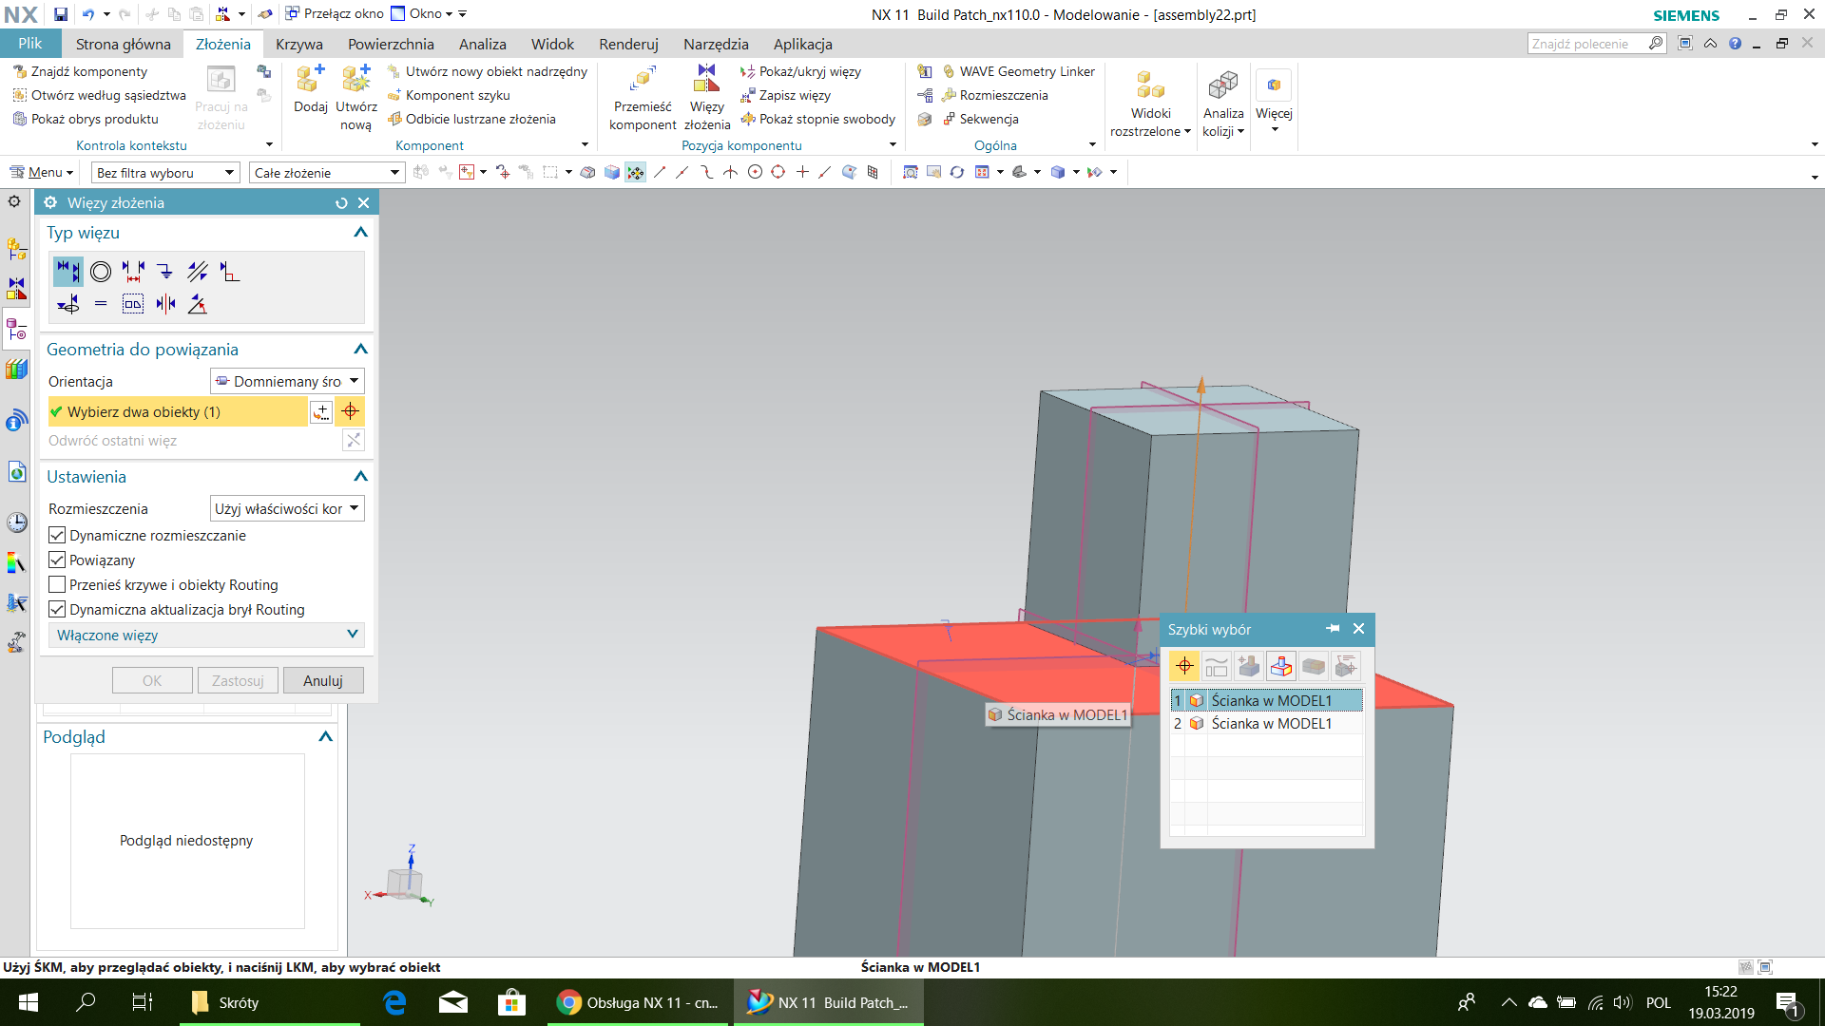Viewport: 1825px width, 1026px height.
Task: Switch to the Analiza tab
Action: coord(483,44)
